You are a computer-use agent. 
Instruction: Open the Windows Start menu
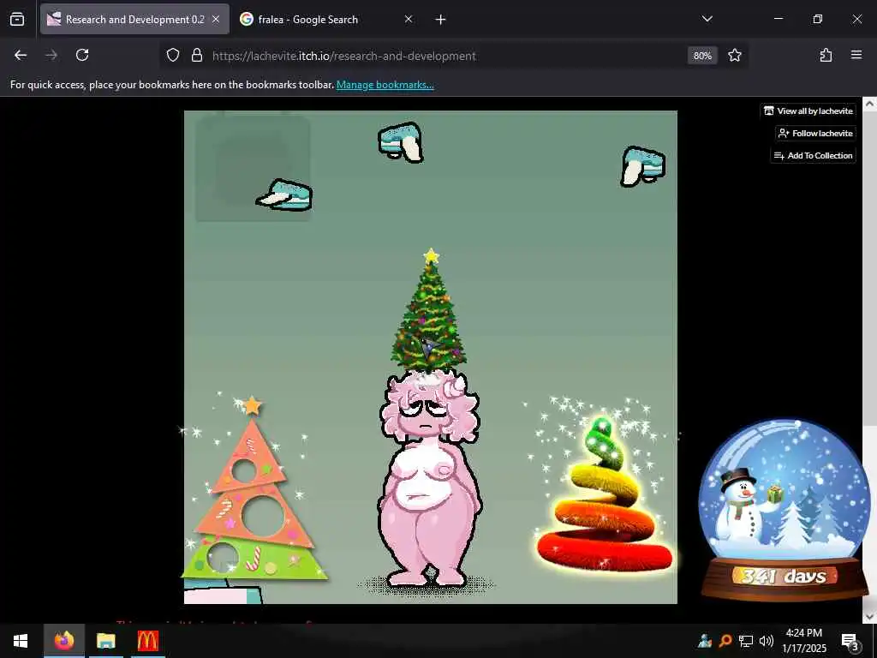click(x=21, y=641)
